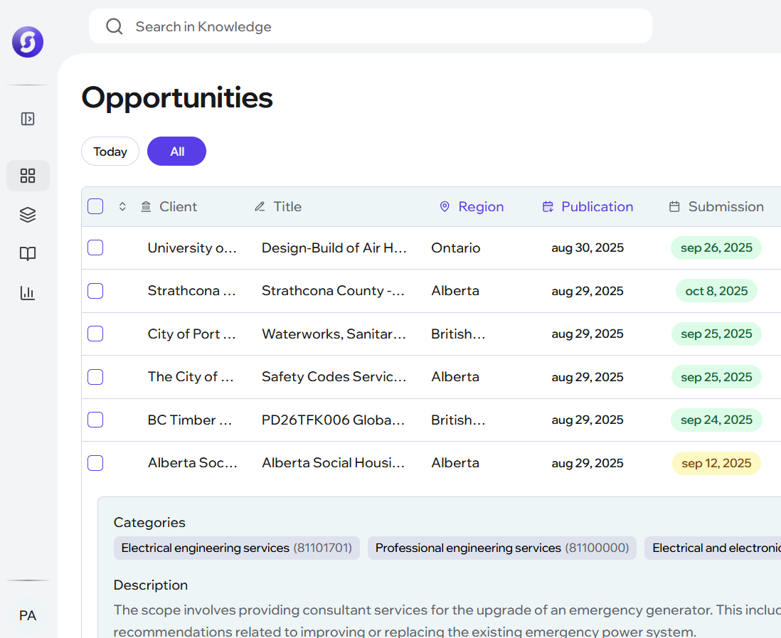This screenshot has height=638, width=781.
Task: Click the Opportunities page heading
Action: [177, 97]
